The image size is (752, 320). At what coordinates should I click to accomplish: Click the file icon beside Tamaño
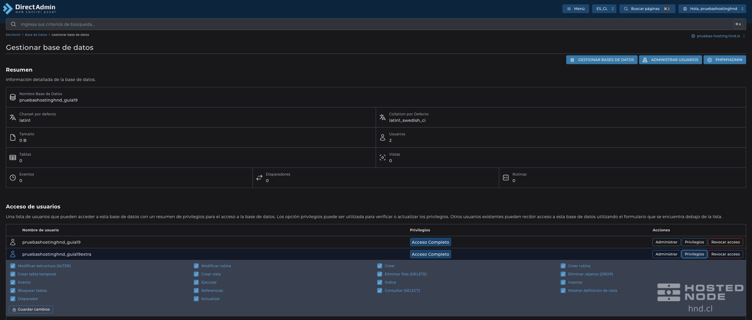pyautogui.click(x=13, y=137)
